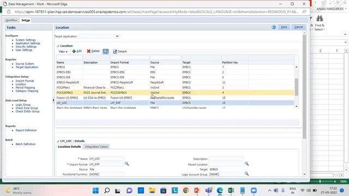Open Target Application link in Tasks

27,67
